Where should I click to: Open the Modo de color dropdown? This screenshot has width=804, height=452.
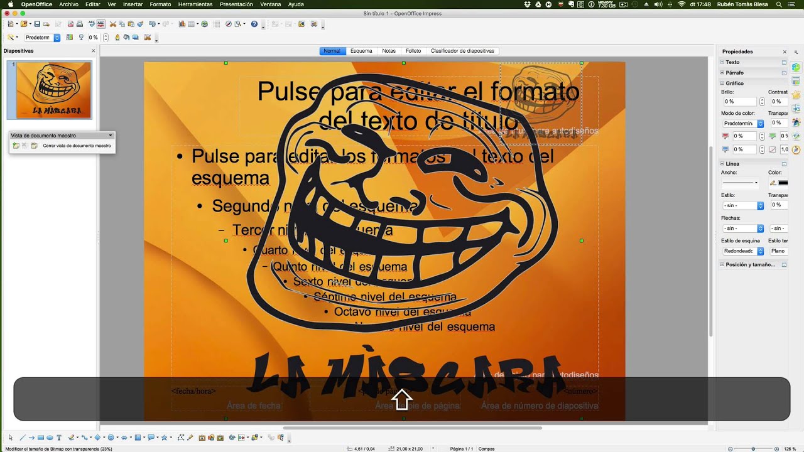(x=742, y=123)
